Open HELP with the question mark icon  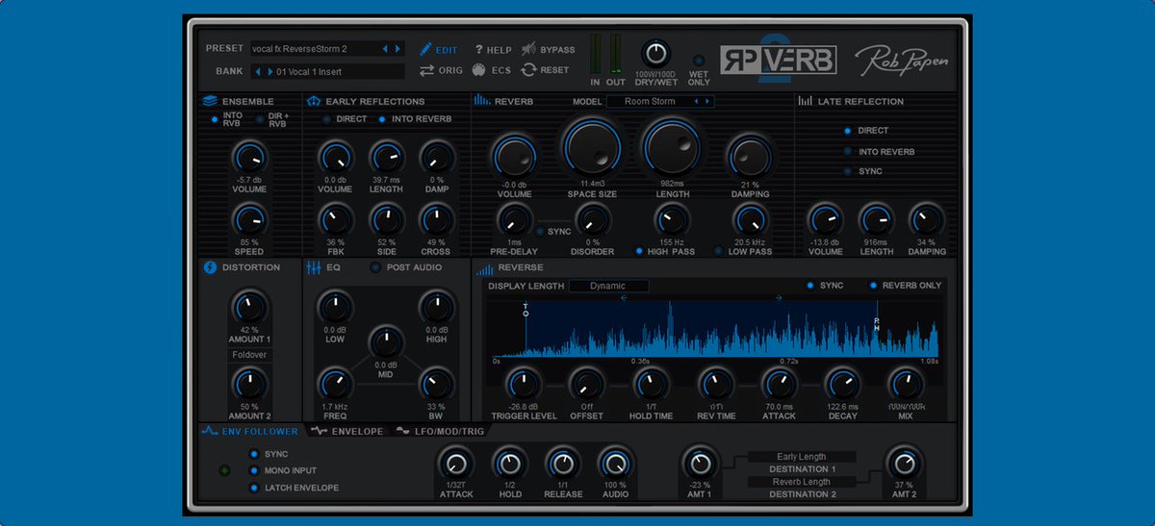(x=478, y=49)
